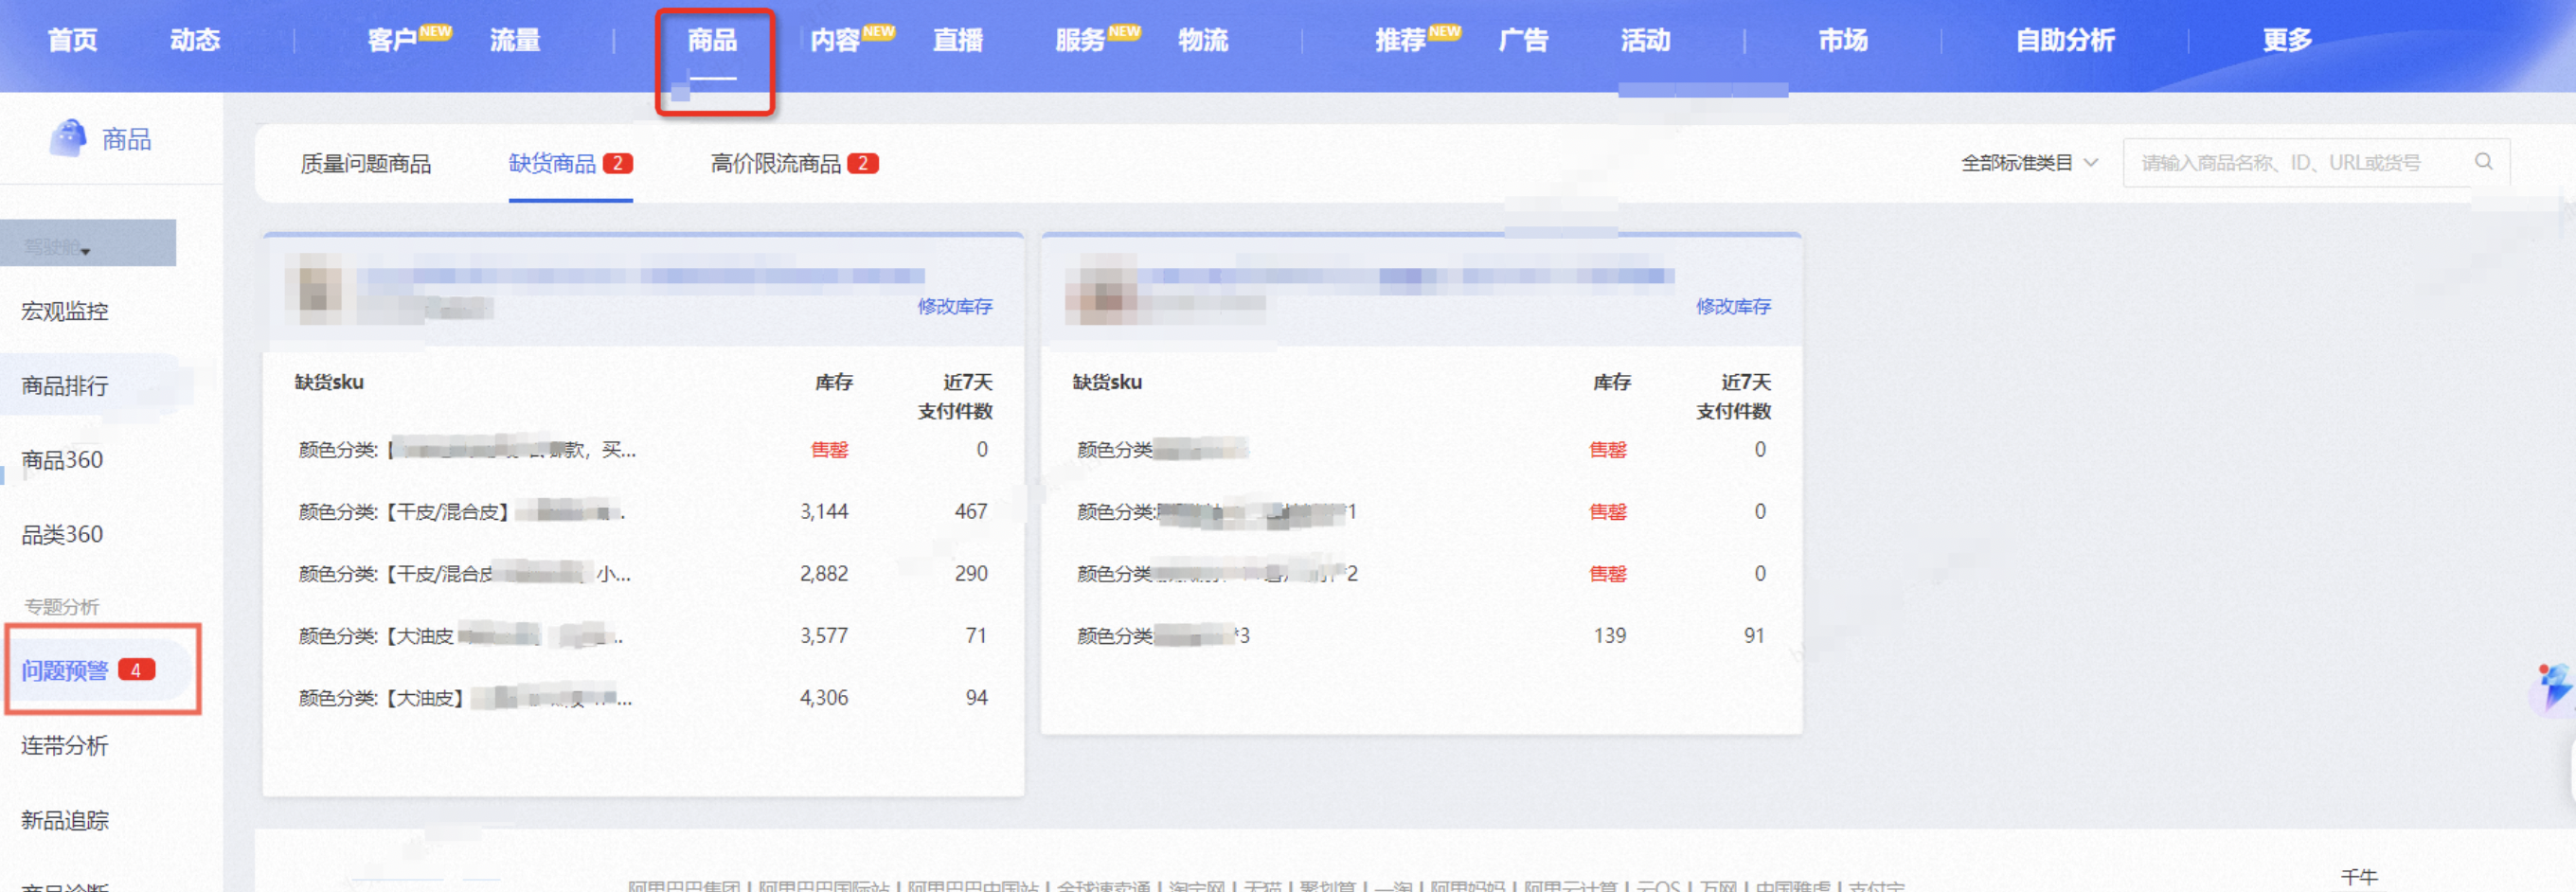Screen dimensions: 2576x892
Task: Click 修改库存 link on the first product card
Action: click(x=955, y=306)
